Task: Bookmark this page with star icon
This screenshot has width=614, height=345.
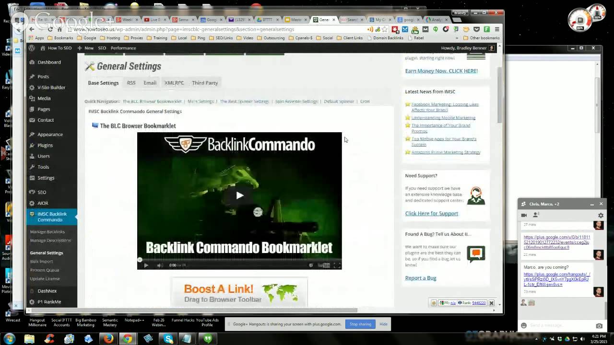Action: click(x=384, y=29)
